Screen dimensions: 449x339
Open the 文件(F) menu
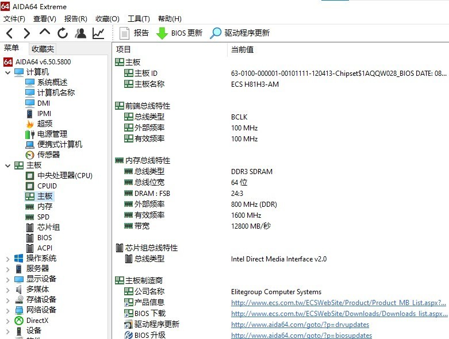point(14,19)
